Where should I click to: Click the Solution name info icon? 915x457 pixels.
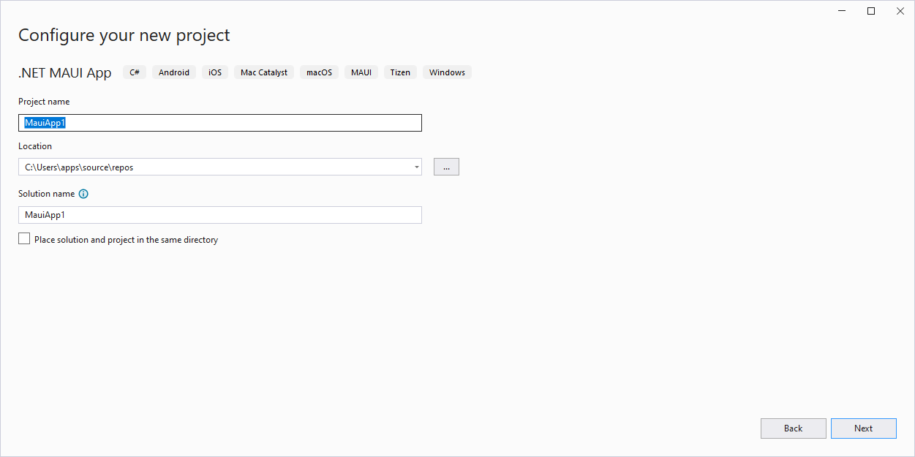(83, 194)
